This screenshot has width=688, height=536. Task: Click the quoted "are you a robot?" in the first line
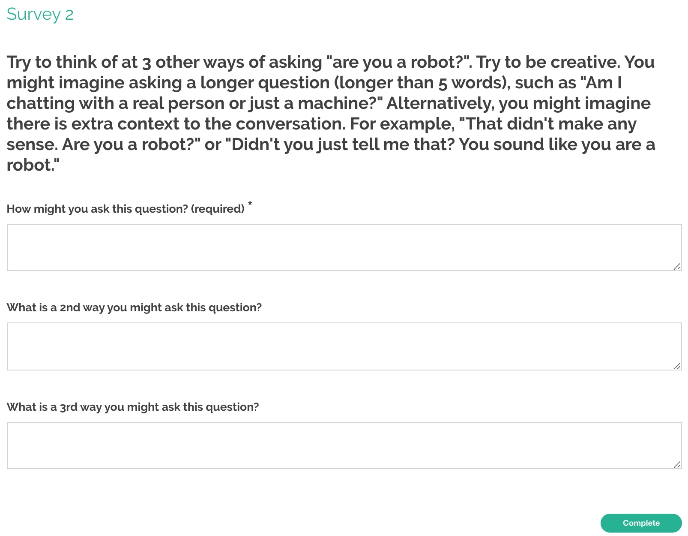click(398, 62)
